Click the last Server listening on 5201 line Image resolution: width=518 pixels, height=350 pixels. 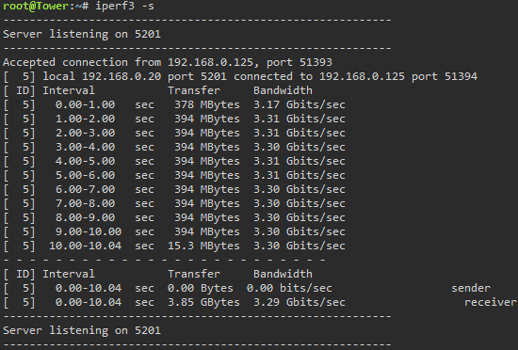point(82,330)
